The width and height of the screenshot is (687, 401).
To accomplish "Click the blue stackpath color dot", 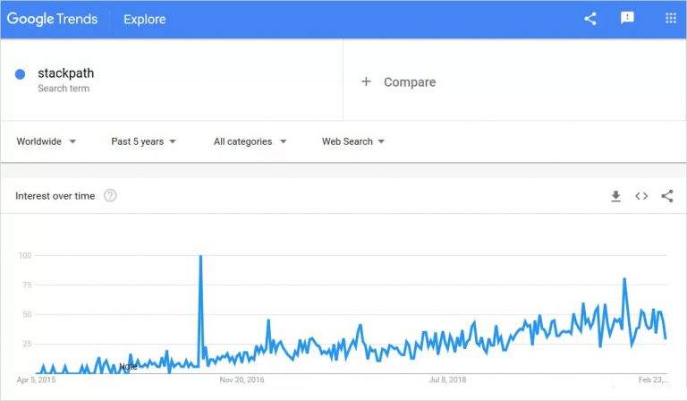I will tap(20, 73).
